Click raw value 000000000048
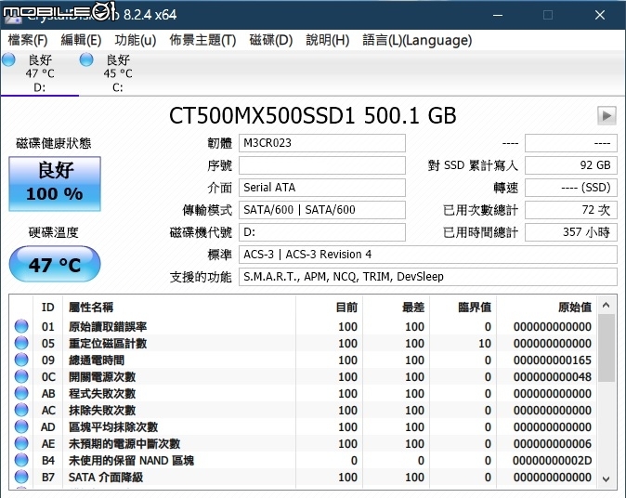Viewport: 626px width, 498px height. 552,377
